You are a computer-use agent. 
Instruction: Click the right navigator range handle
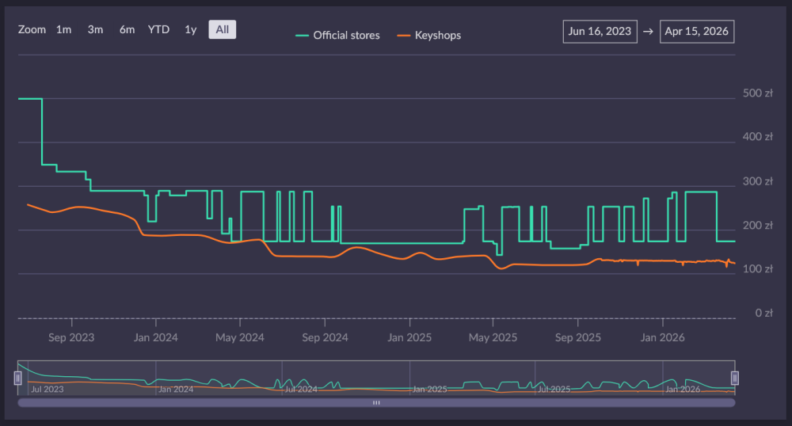coord(734,378)
